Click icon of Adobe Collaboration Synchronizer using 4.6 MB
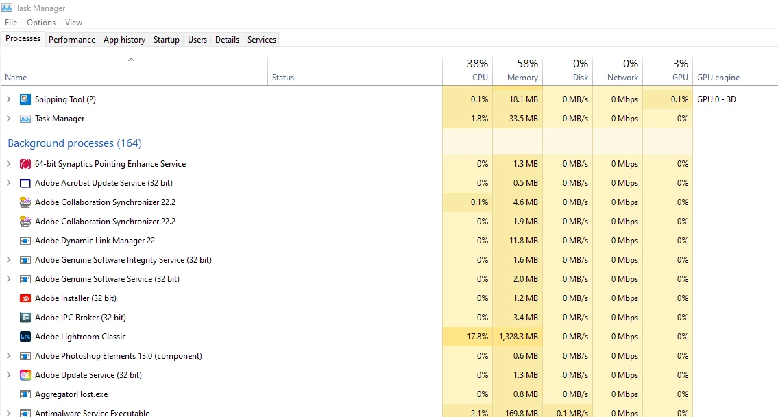The height and width of the screenshot is (417, 778). [25, 202]
